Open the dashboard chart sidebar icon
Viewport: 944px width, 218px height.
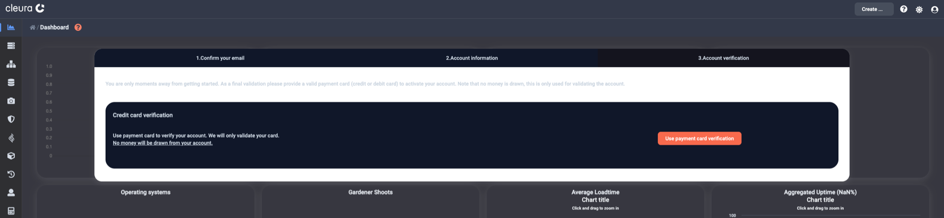coord(11,27)
